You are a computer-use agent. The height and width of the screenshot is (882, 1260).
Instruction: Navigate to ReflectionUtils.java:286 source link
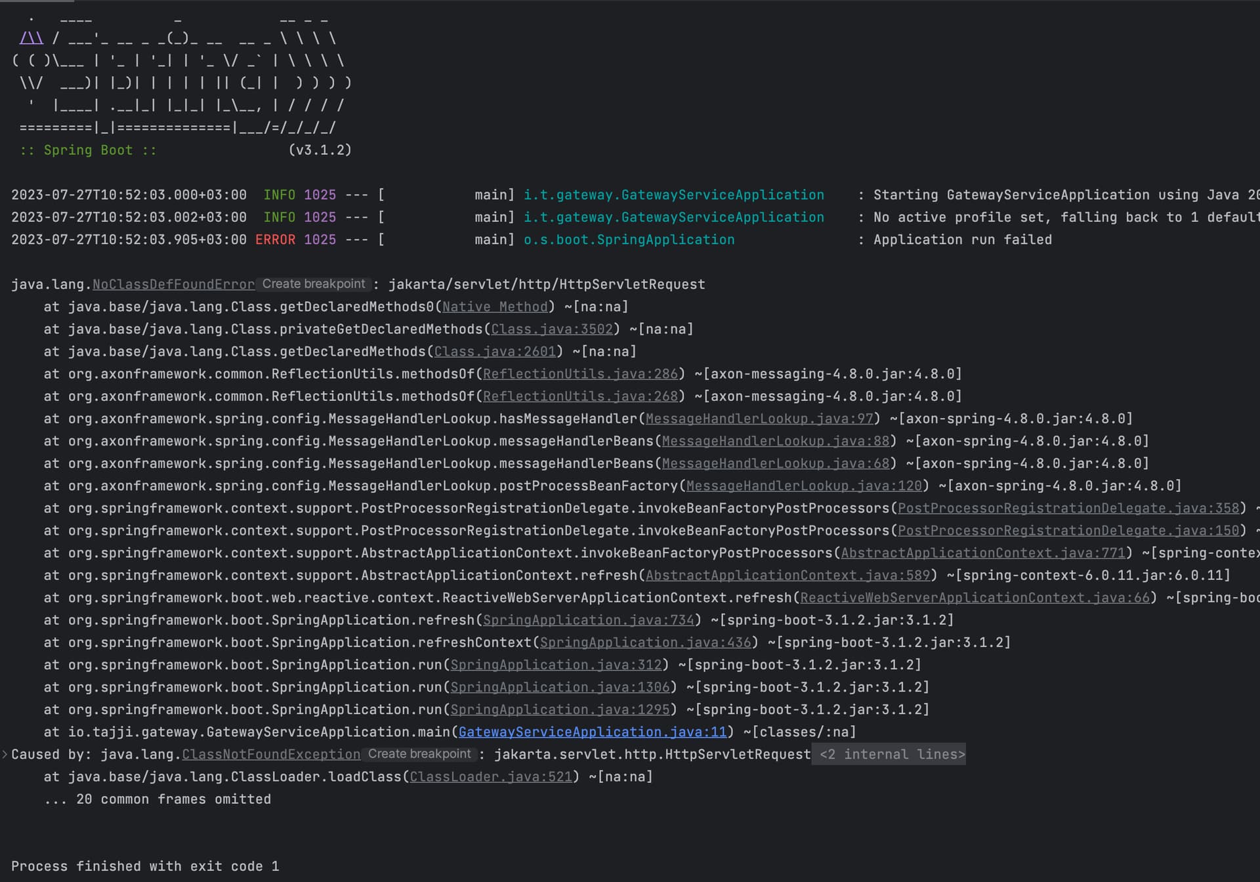pyautogui.click(x=580, y=374)
